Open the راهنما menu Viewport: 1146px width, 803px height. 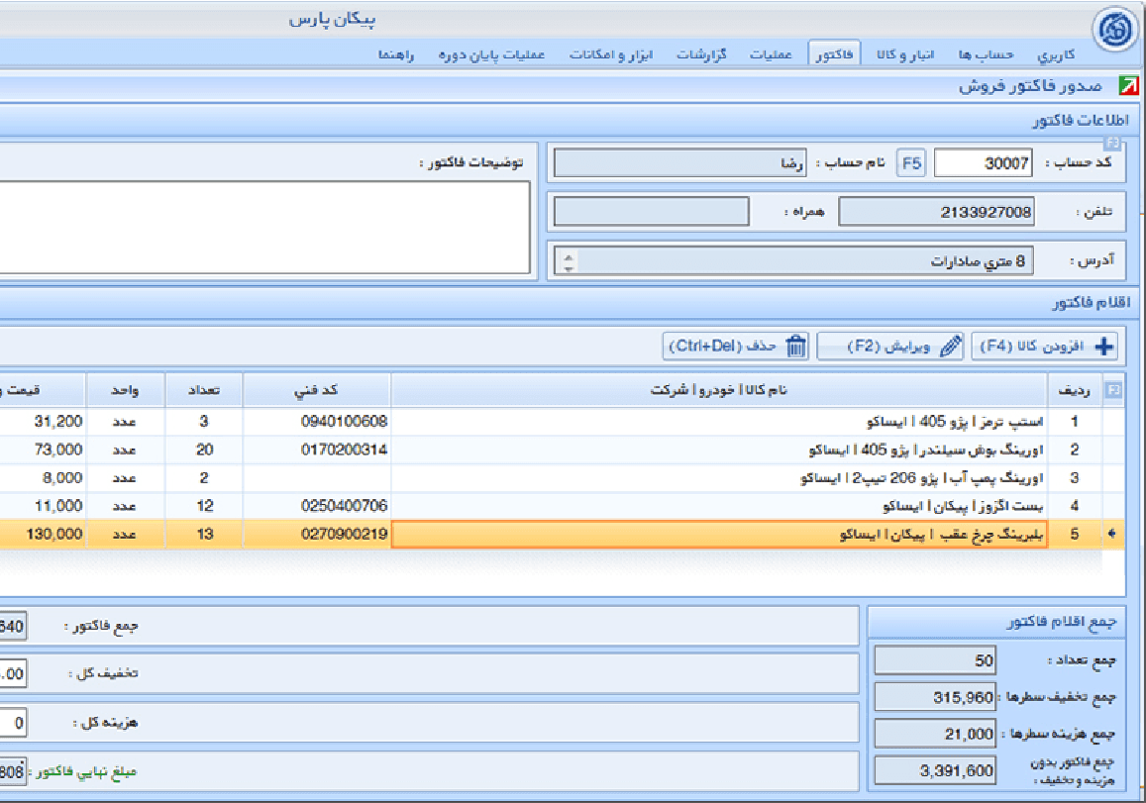[x=396, y=54]
